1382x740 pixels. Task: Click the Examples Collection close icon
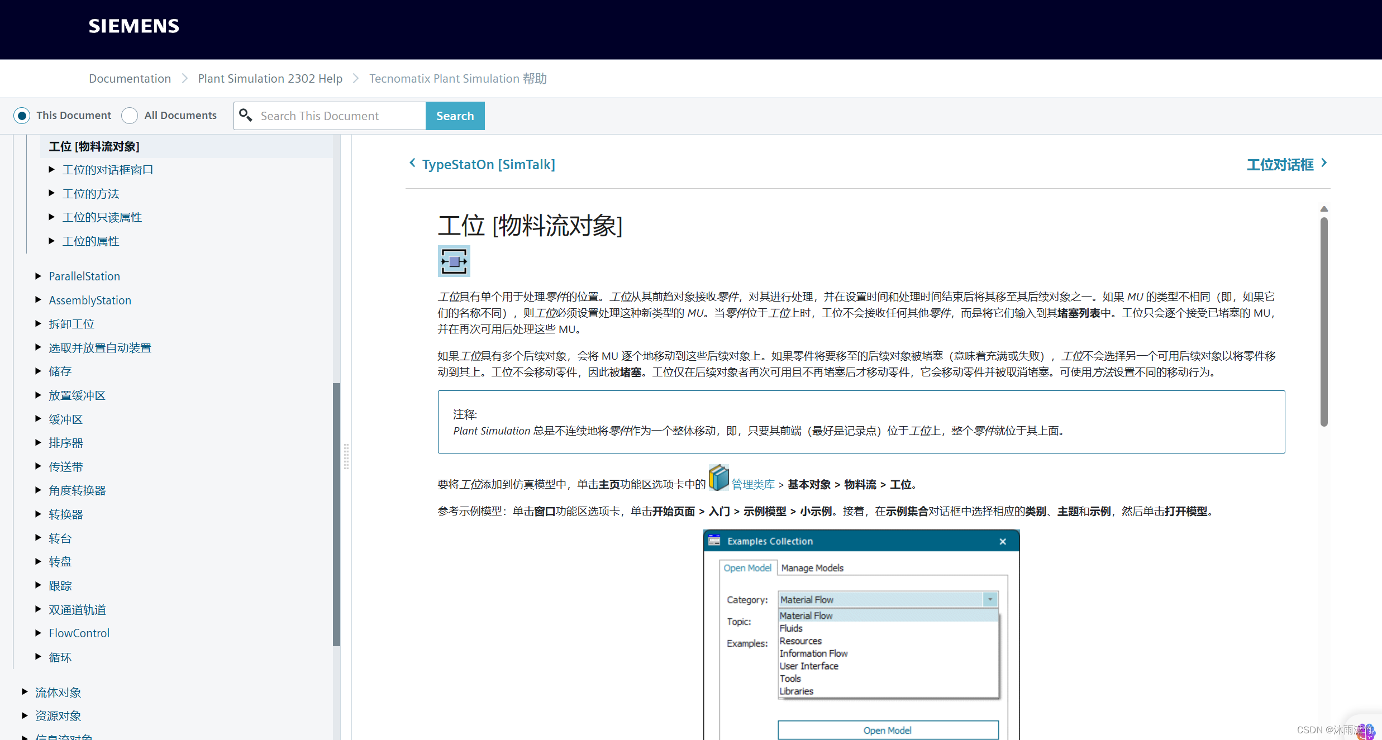coord(1004,541)
